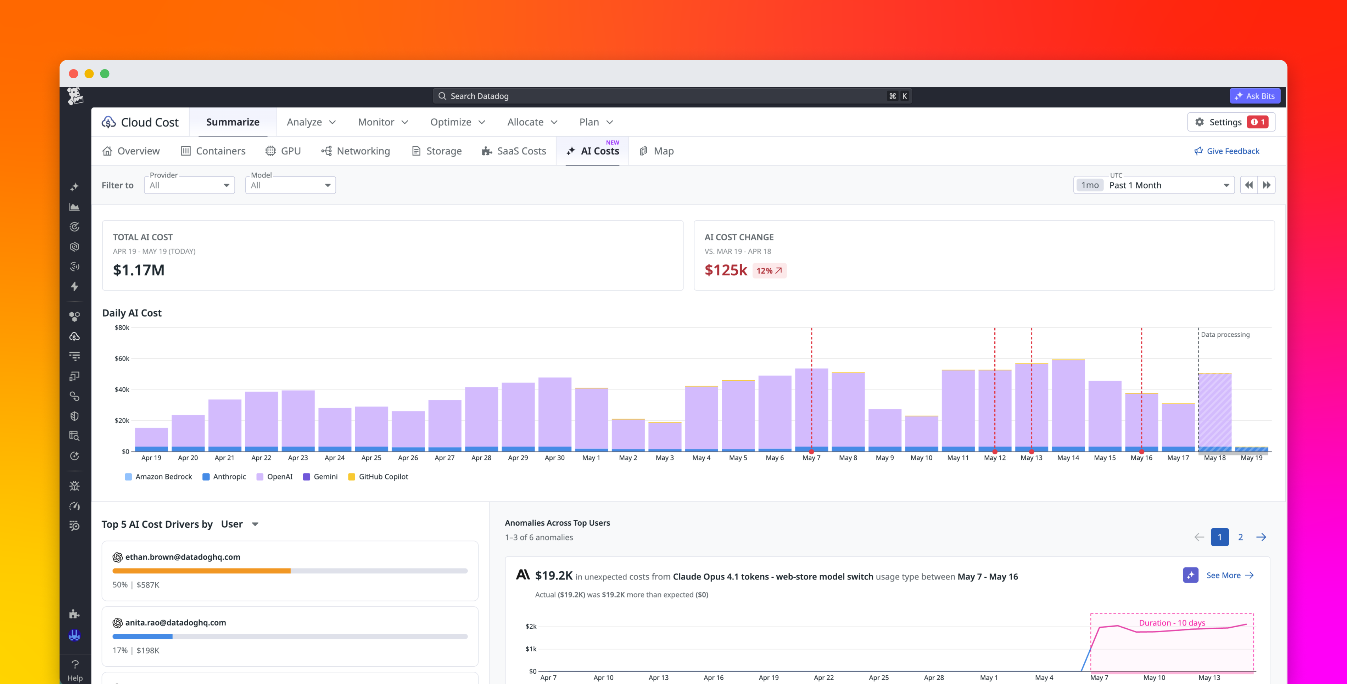
Task: Expand the Monitor menu
Action: tap(383, 122)
